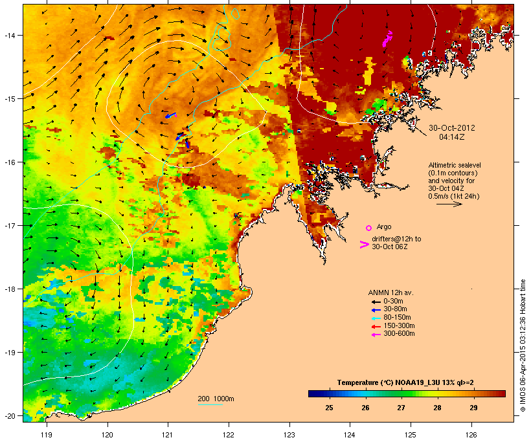Click the magenta 300-600m legend arrow

pos(376,335)
